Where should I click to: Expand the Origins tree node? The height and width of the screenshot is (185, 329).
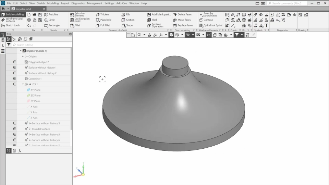click(23, 57)
